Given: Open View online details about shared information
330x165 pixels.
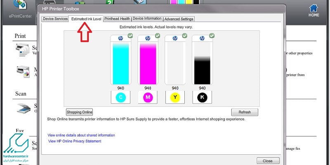Looking at the screenshot, I should 81,135.
